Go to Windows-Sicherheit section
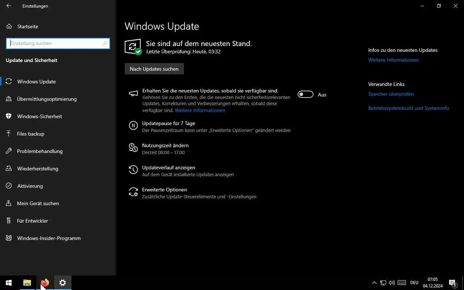The image size is (464, 290). tap(58, 116)
